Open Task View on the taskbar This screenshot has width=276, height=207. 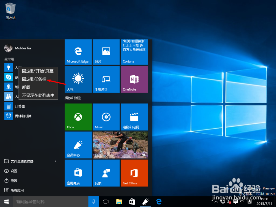click(106, 202)
